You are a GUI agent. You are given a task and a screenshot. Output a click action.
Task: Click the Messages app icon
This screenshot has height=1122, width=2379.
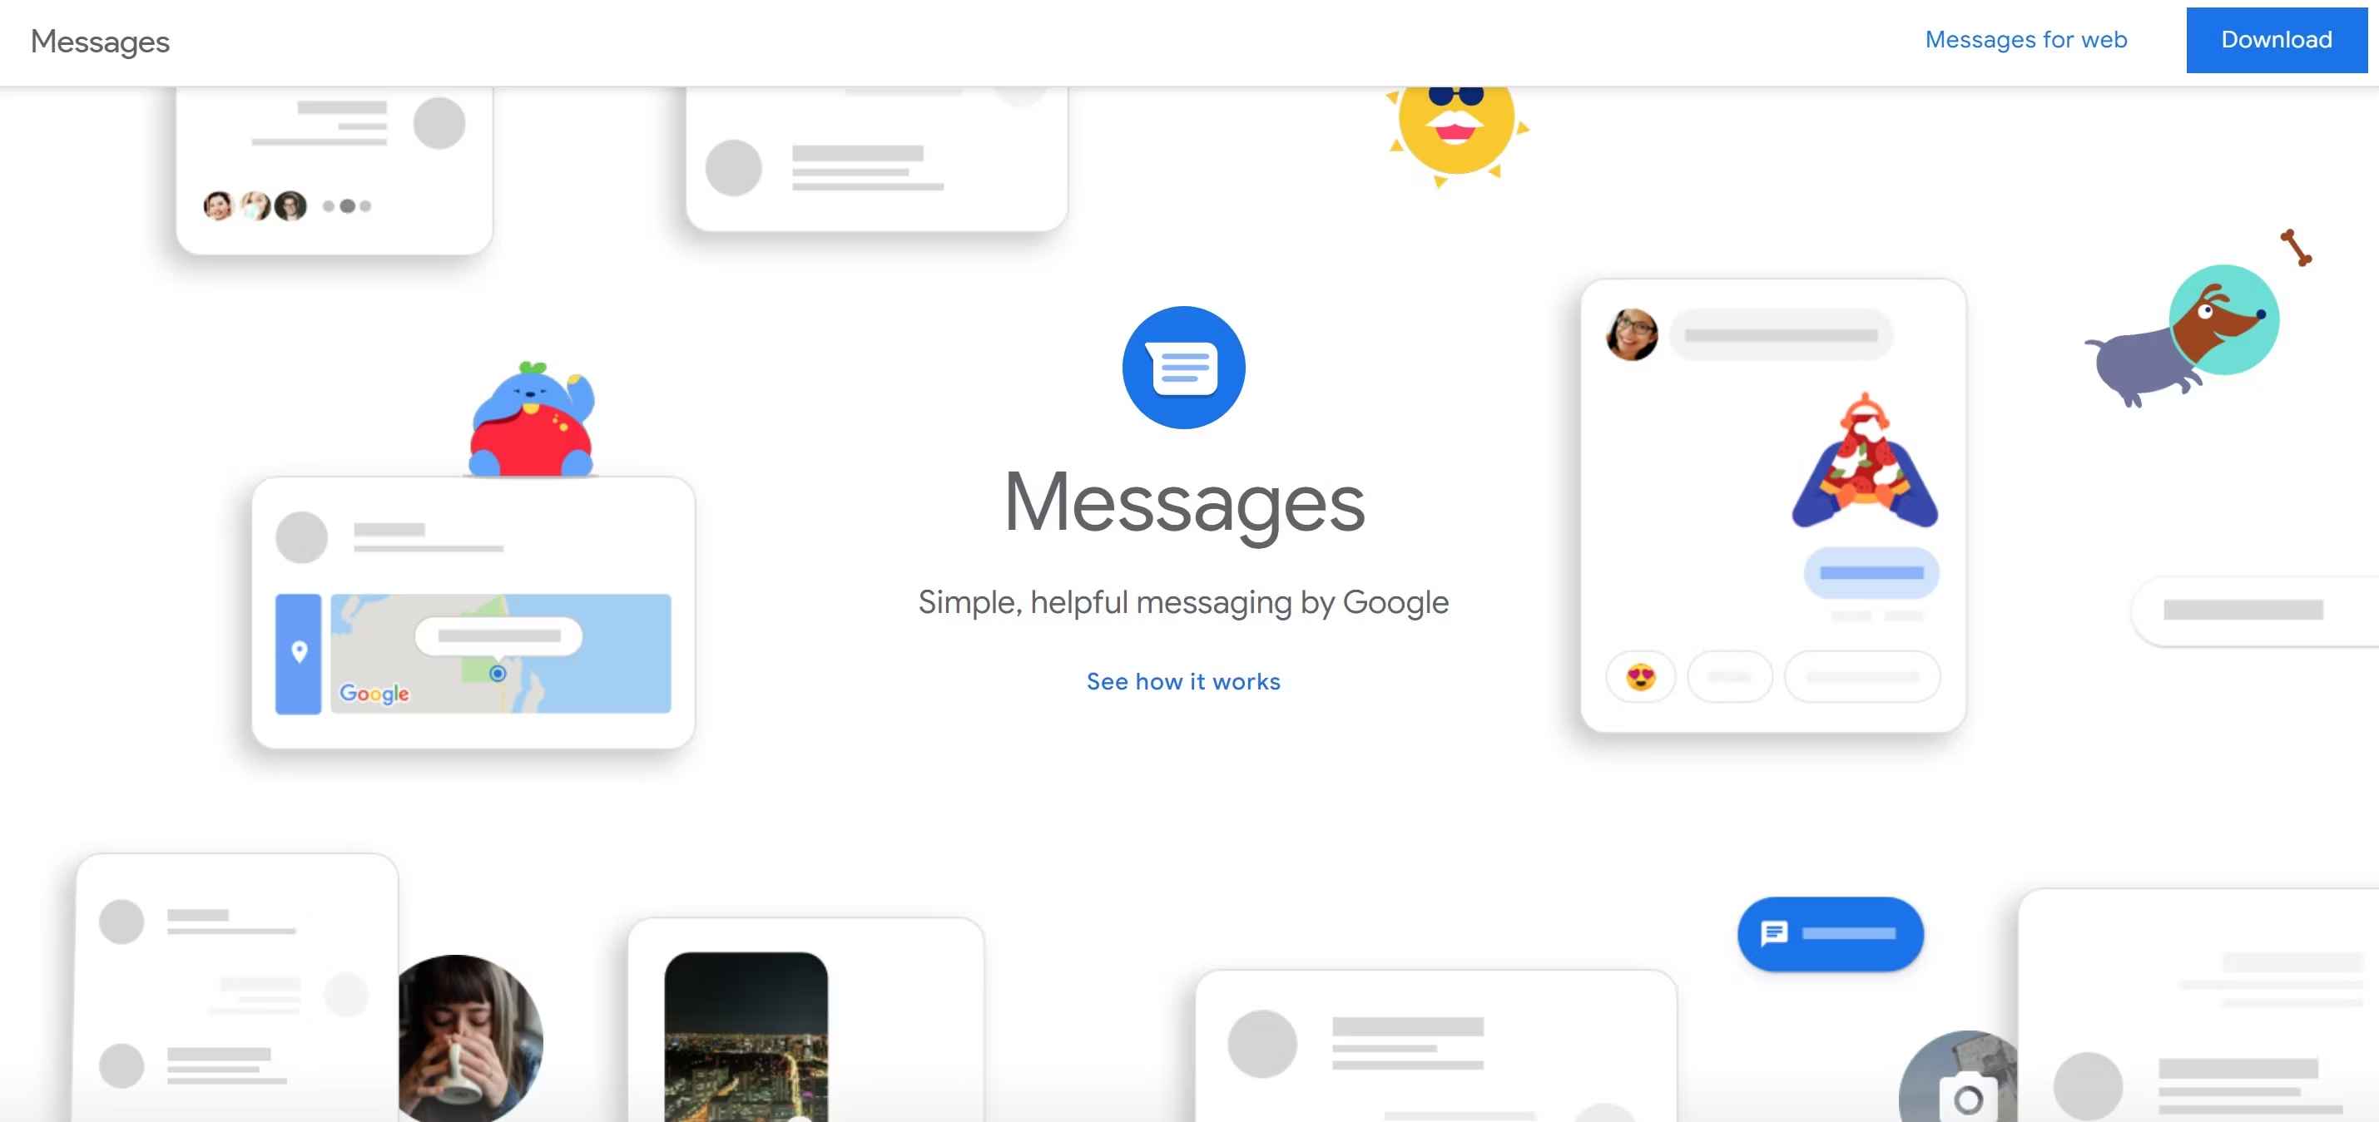click(x=1183, y=367)
